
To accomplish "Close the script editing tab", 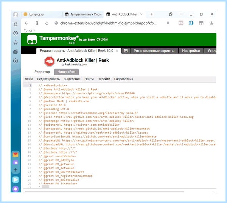I will [x=117, y=51].
